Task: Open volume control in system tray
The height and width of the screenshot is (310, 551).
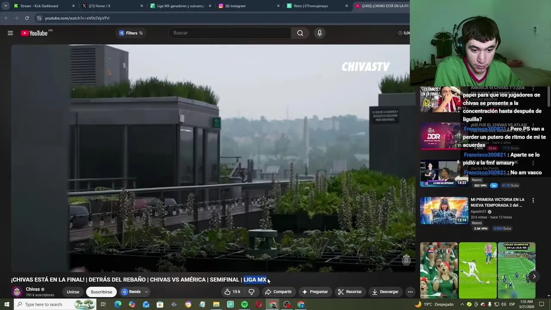Action: pos(504,304)
